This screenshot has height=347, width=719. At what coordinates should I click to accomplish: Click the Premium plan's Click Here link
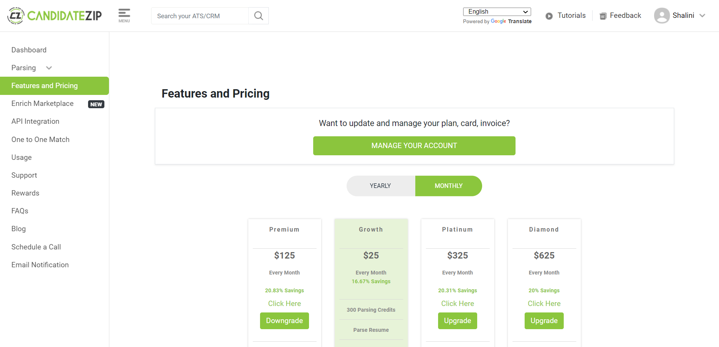coord(284,304)
